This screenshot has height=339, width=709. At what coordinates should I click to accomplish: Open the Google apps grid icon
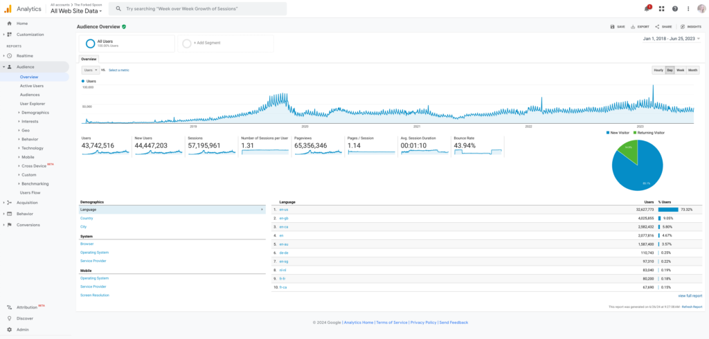pos(661,8)
